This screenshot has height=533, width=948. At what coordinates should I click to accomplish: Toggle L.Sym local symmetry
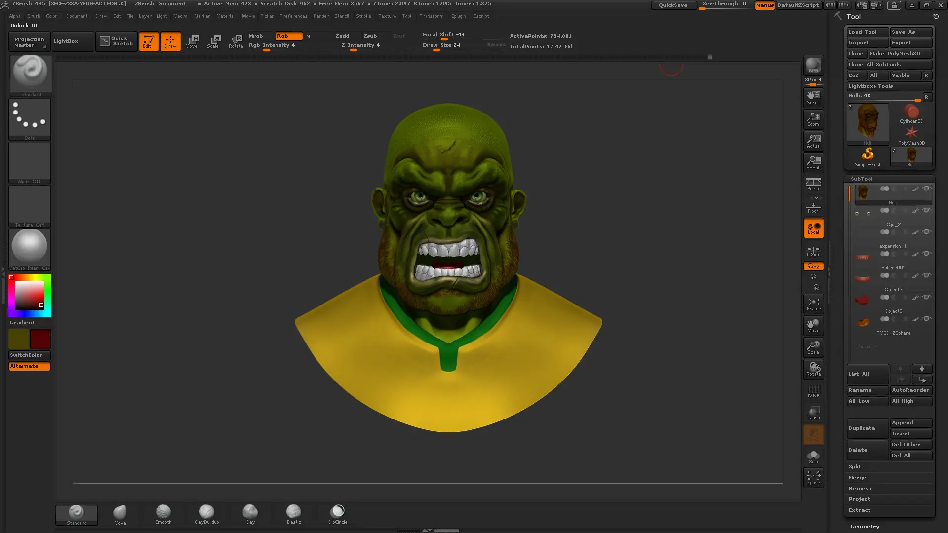813,251
